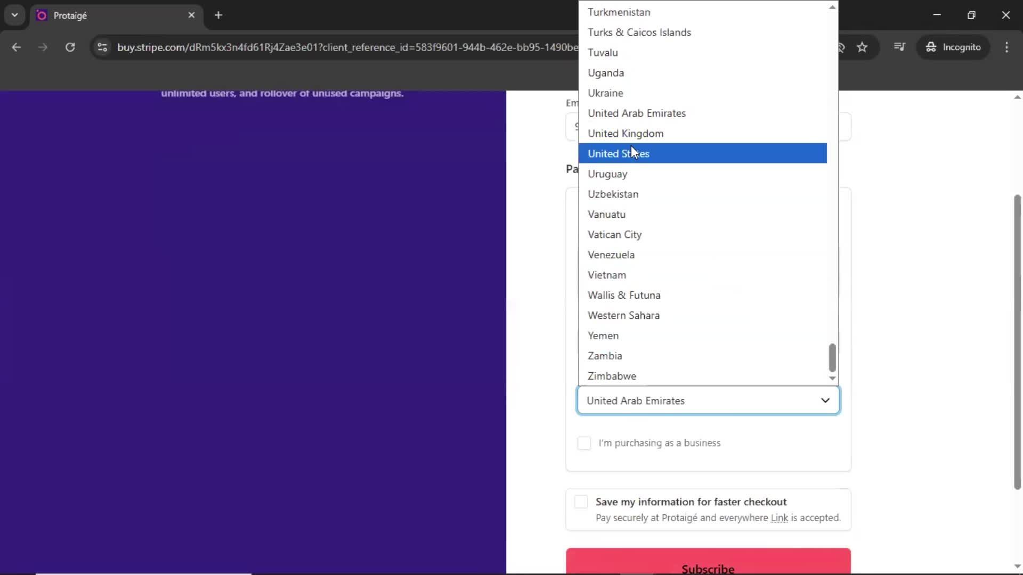1023x575 pixels.
Task: Click the back navigation arrow
Action: [17, 47]
